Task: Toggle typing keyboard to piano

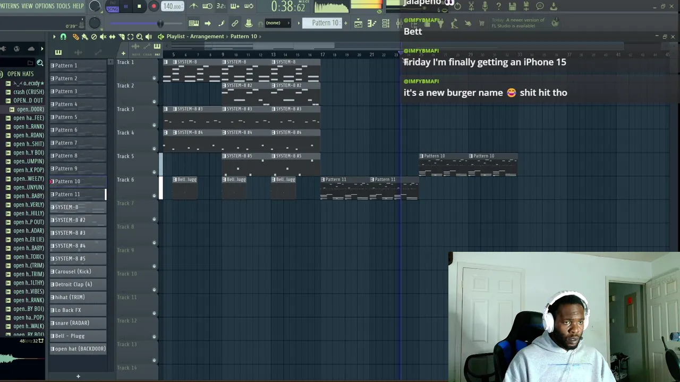Action: click(x=194, y=23)
